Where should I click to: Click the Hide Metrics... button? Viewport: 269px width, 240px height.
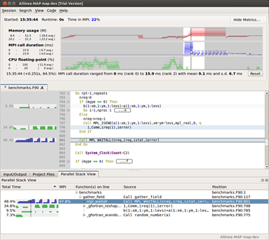[247, 20]
